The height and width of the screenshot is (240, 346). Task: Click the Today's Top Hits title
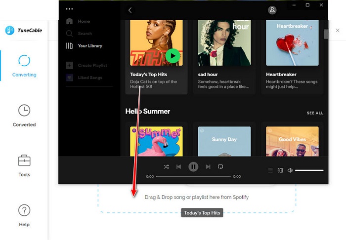[x=148, y=75]
